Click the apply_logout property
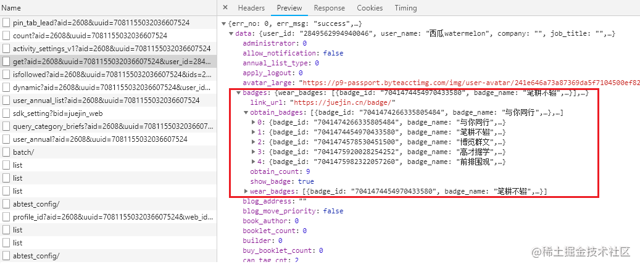 pos(272,73)
